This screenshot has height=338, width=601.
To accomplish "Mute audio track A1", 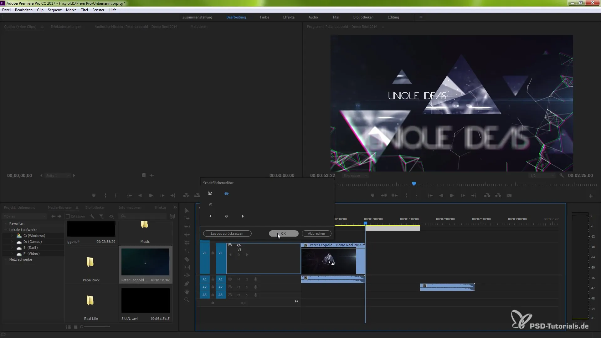I will 239,279.
